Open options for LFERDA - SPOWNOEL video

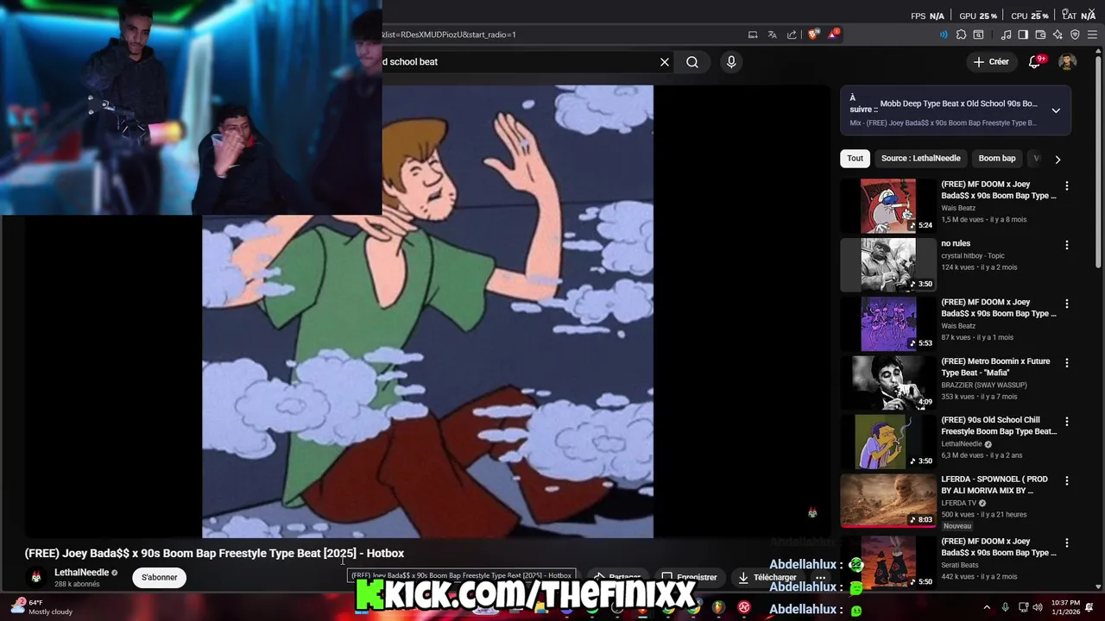coord(1067,480)
